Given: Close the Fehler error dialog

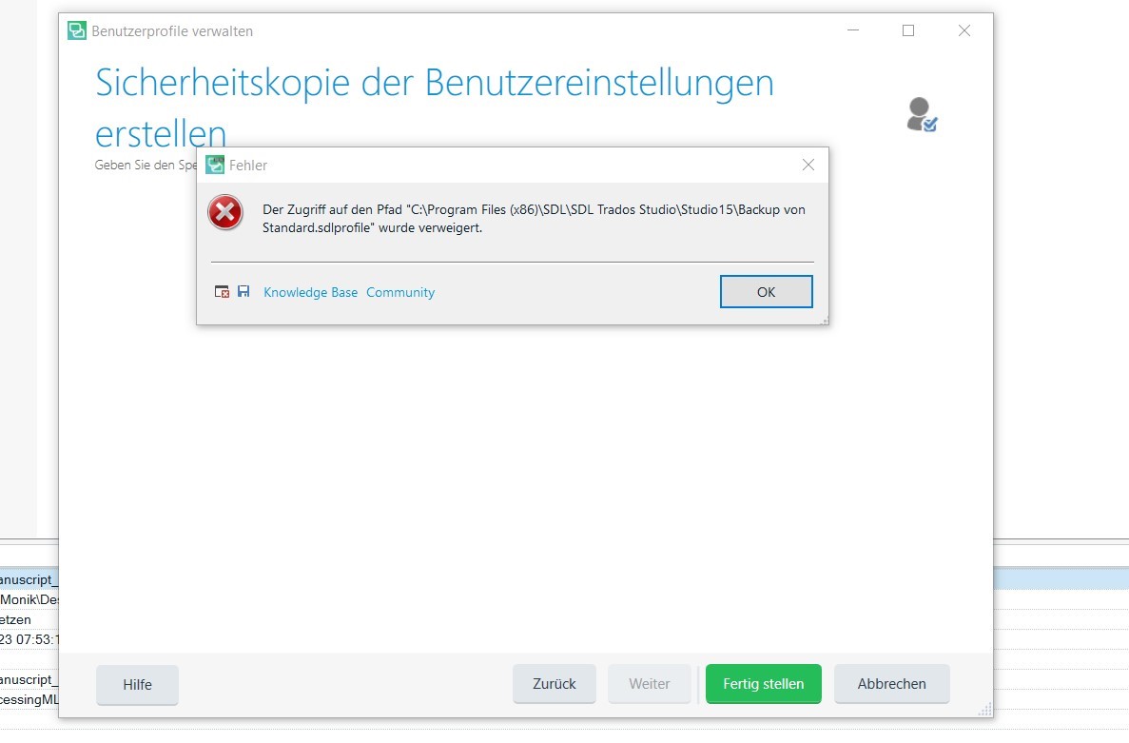Looking at the screenshot, I should pos(808,165).
